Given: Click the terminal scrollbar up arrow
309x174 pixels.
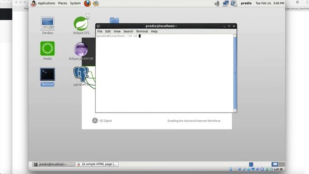Looking at the screenshot, I should [x=235, y=36].
